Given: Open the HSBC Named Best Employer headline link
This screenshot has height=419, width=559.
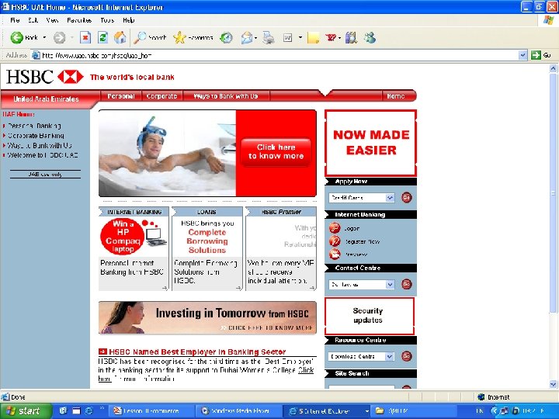Looking at the screenshot, I should (x=197, y=351).
